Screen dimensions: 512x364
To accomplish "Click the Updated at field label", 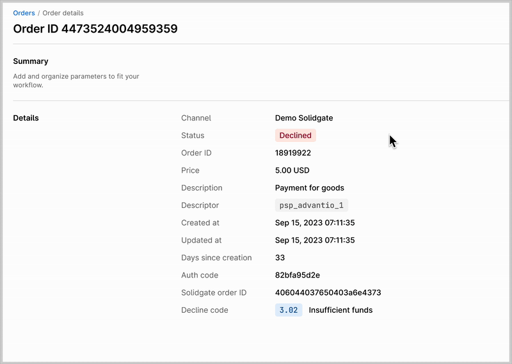I will pyautogui.click(x=201, y=241).
